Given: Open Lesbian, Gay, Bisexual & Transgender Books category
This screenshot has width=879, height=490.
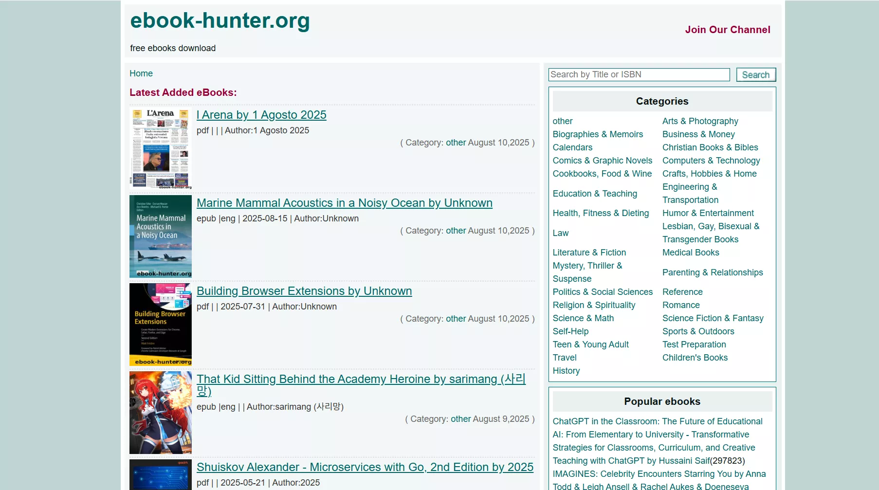Looking at the screenshot, I should [x=711, y=233].
